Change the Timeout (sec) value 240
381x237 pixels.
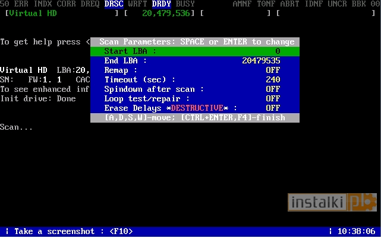pos(273,79)
